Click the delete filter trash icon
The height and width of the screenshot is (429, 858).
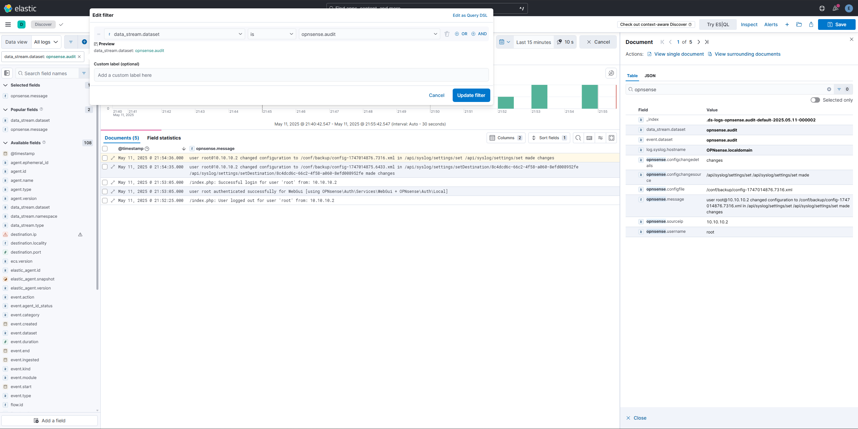[x=447, y=34]
